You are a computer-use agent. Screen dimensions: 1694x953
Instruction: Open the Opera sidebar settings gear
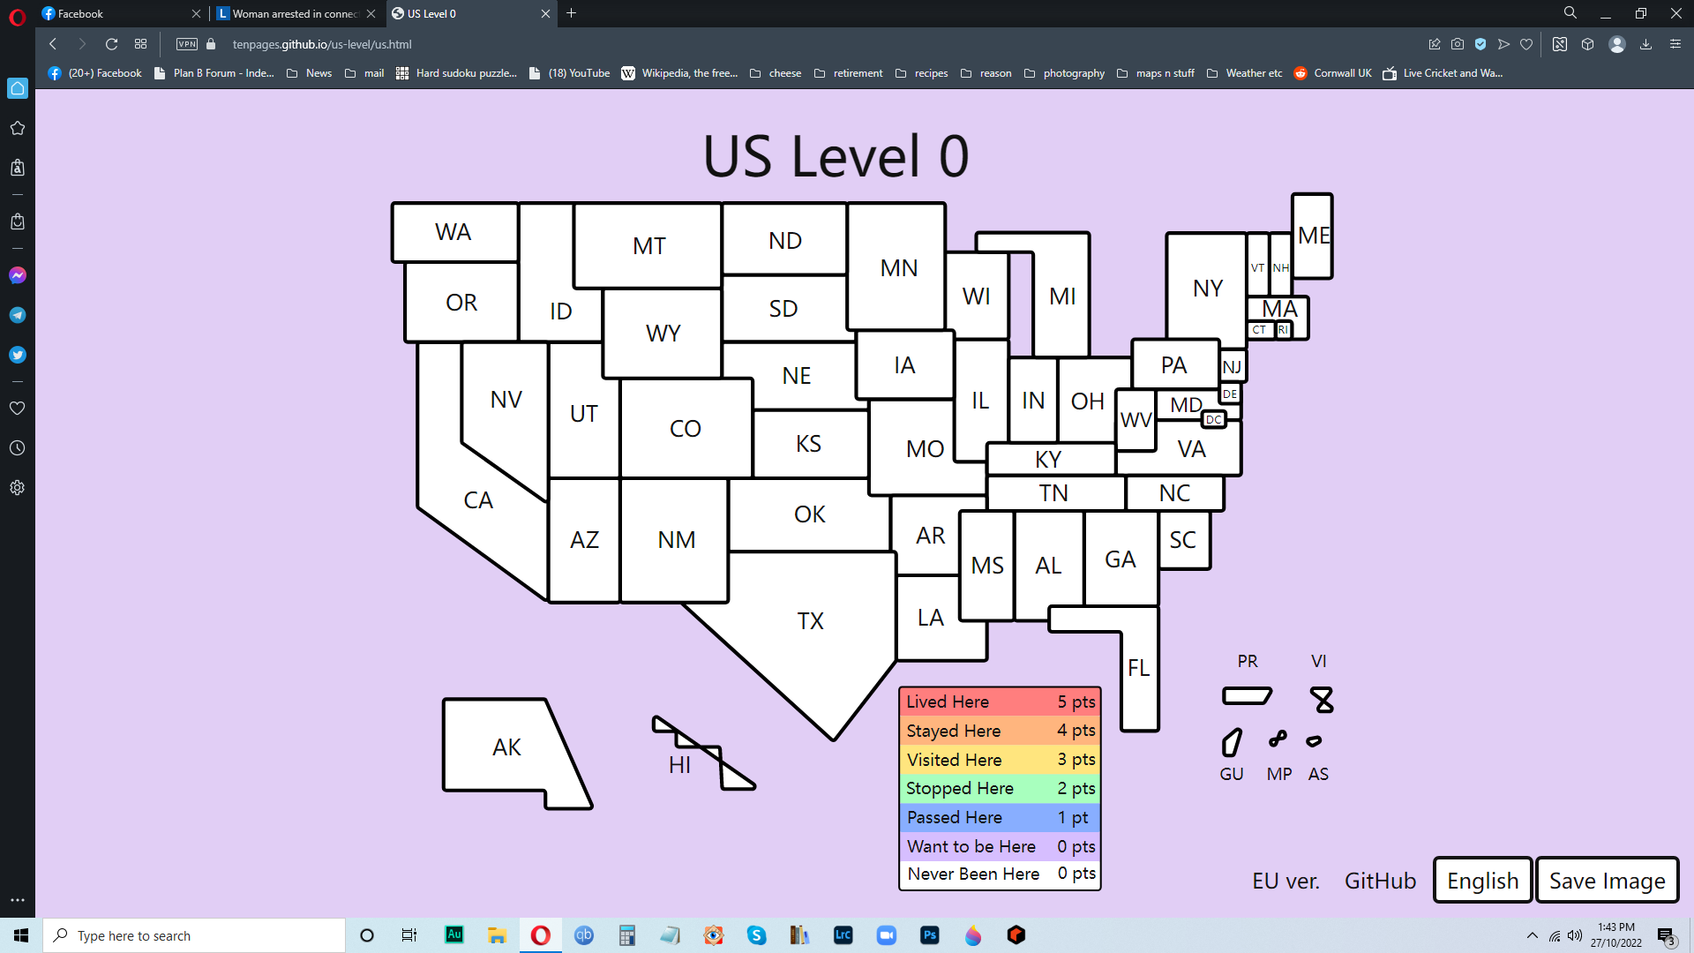point(17,488)
